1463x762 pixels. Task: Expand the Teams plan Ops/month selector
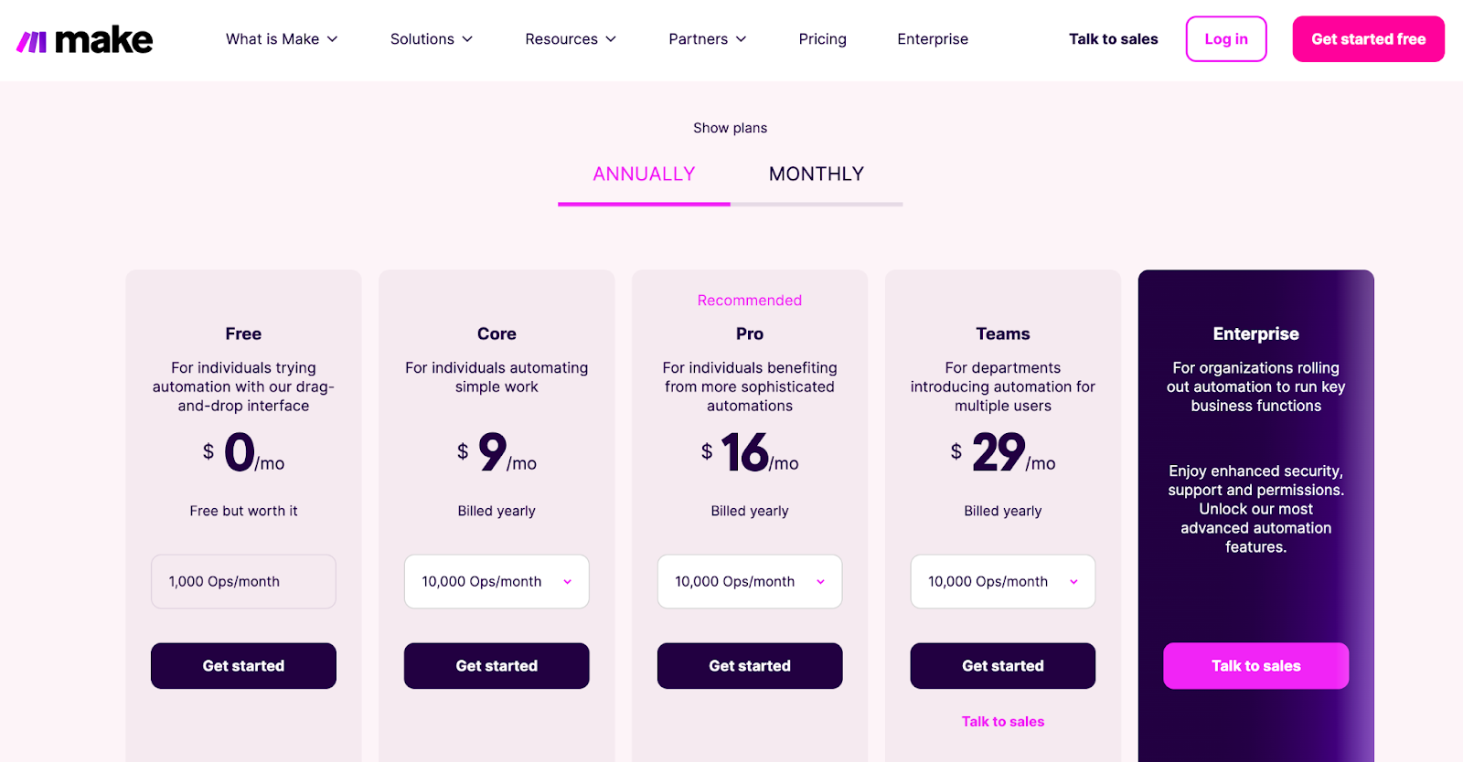[x=1002, y=581]
